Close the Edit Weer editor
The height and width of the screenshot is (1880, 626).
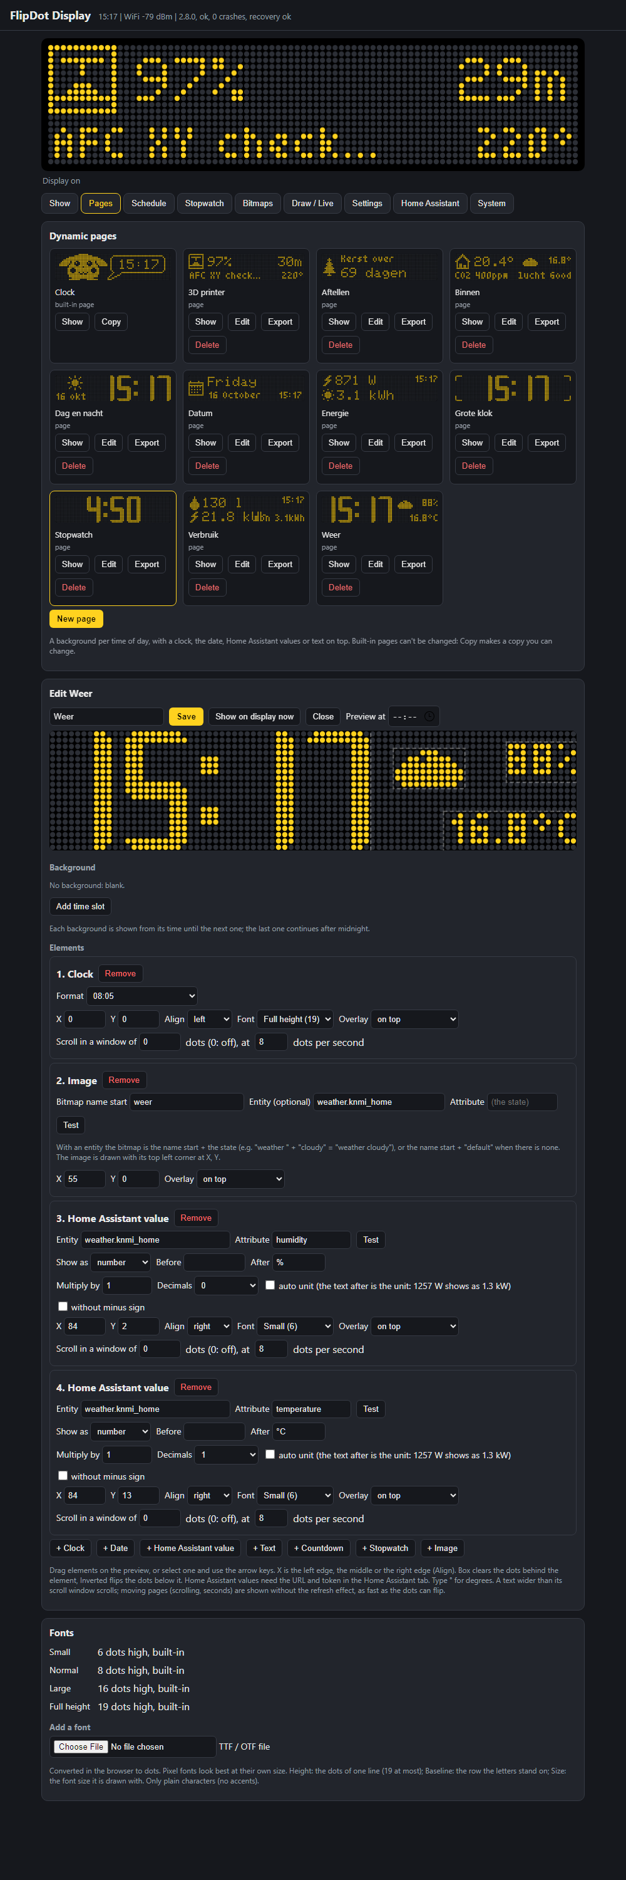pyautogui.click(x=323, y=717)
